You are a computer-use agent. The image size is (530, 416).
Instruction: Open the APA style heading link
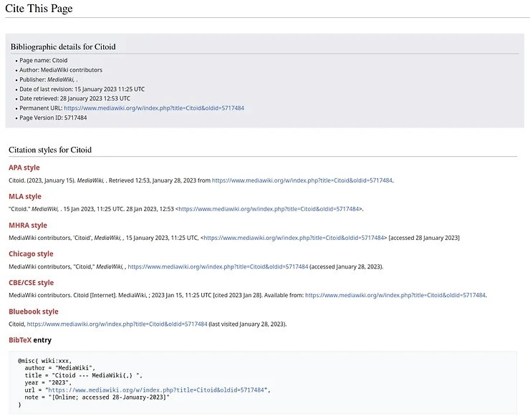click(x=24, y=168)
